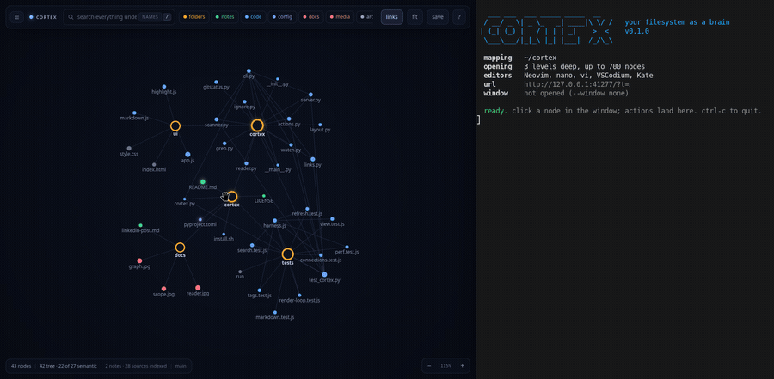The image size is (774, 379).
Task: Click the save button
Action: 438,17
